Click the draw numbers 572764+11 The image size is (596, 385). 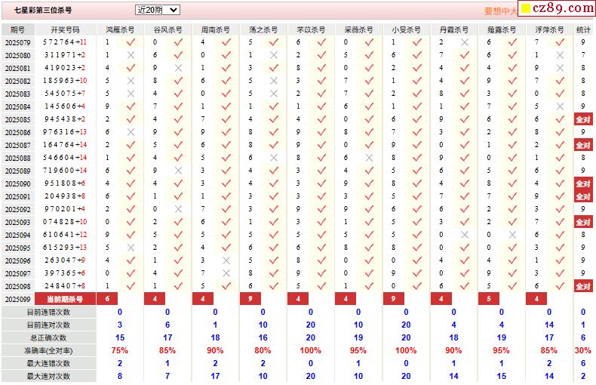pyautogui.click(x=65, y=42)
